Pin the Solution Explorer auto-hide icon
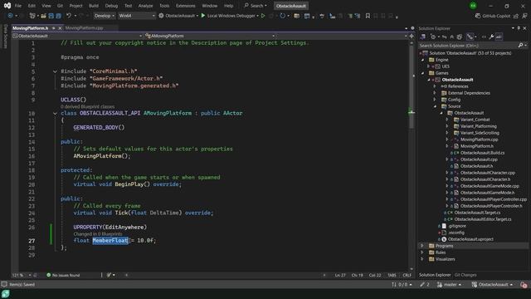 click(x=519, y=28)
